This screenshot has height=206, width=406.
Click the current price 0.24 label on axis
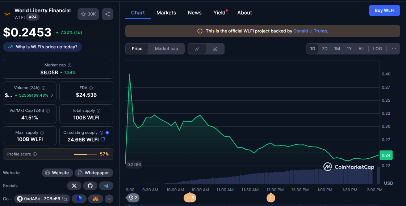(x=386, y=155)
